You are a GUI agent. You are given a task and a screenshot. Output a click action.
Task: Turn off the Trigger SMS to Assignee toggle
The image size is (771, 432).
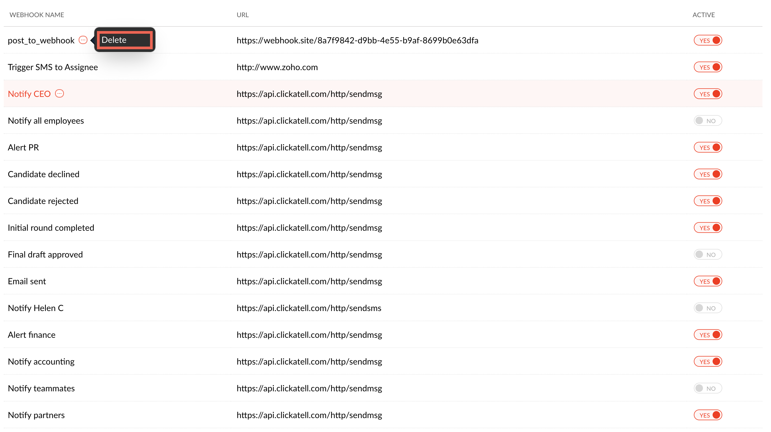click(708, 67)
